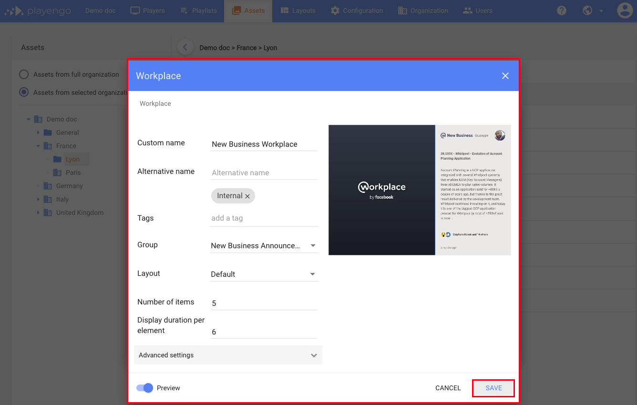Toggle the Preview switch

[x=145, y=388]
